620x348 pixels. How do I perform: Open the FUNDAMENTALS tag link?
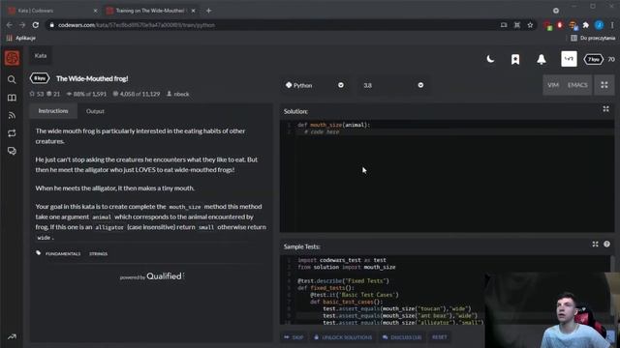coord(63,253)
